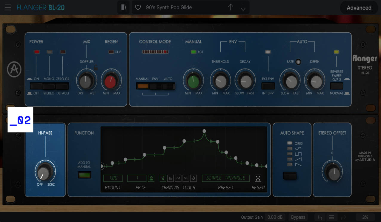Open Advanced mode
This screenshot has height=222, width=381.
[x=359, y=8]
